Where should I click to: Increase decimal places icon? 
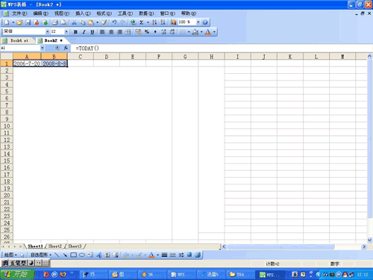click(x=163, y=31)
